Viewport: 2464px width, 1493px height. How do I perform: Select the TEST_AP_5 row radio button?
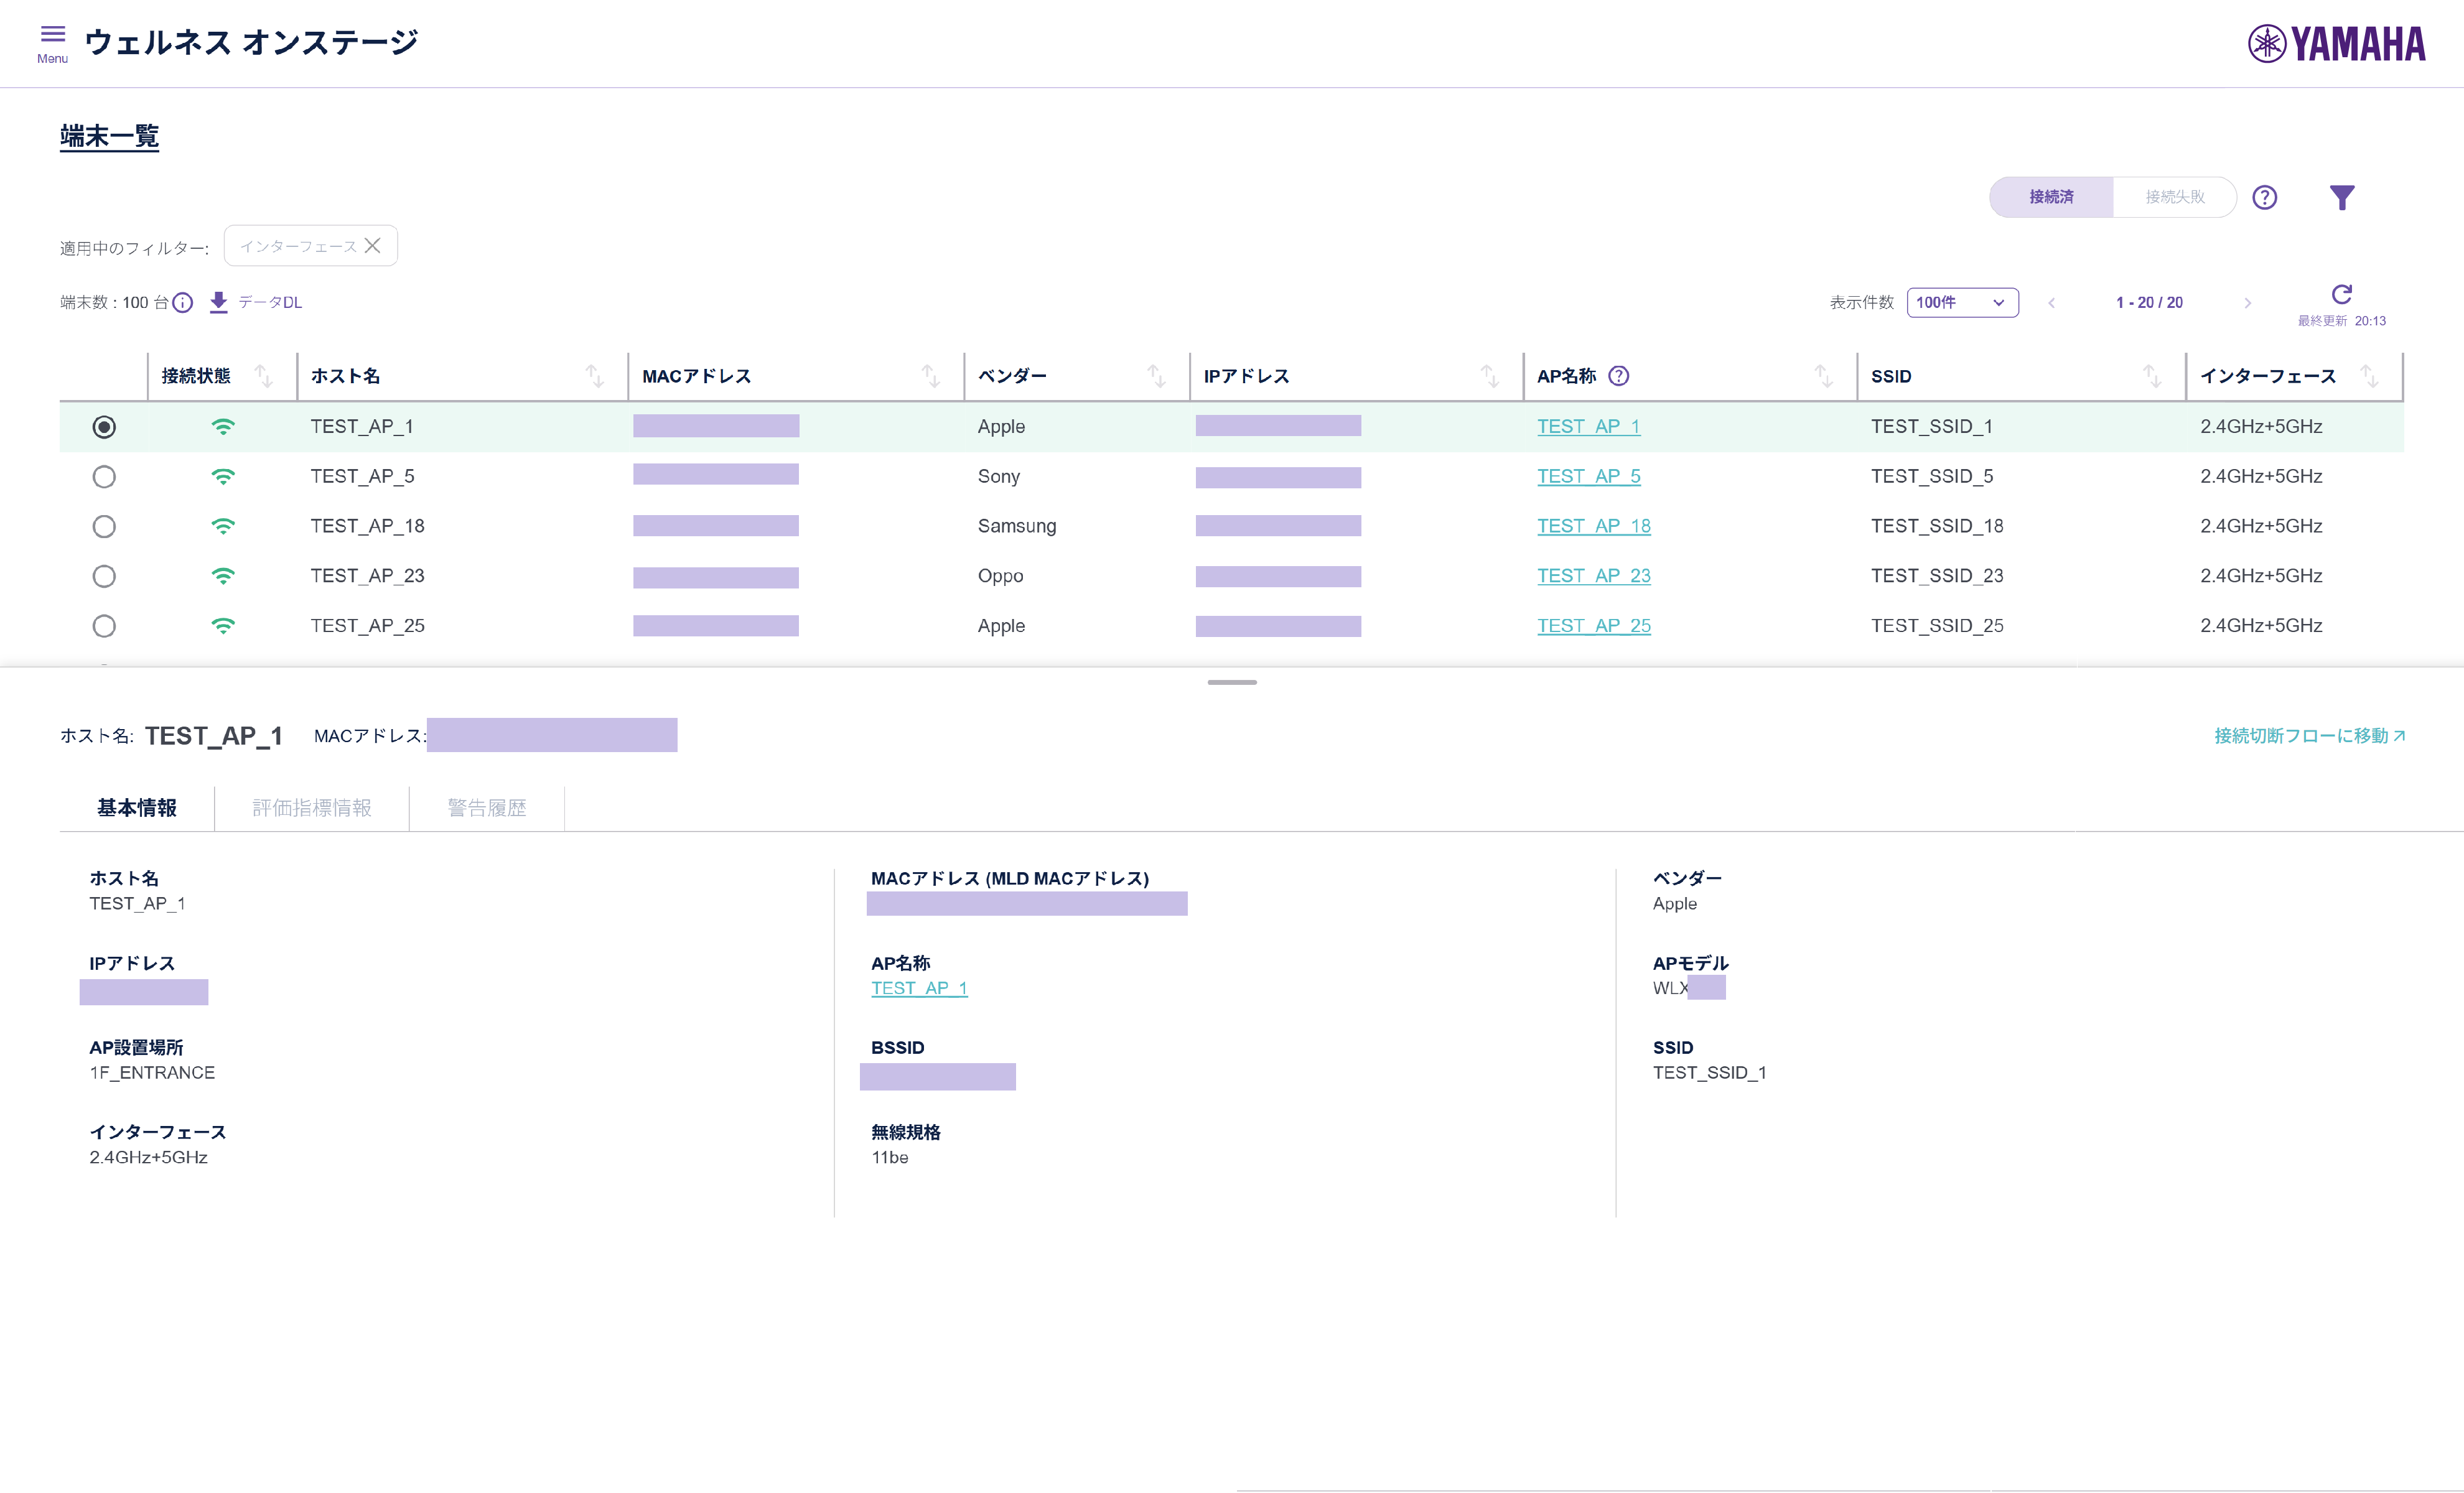tap(104, 477)
